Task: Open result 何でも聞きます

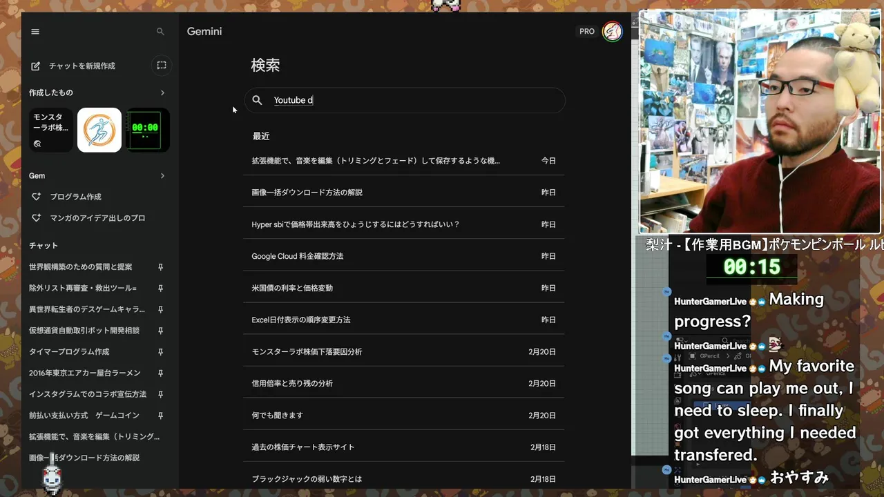Action: click(x=404, y=415)
